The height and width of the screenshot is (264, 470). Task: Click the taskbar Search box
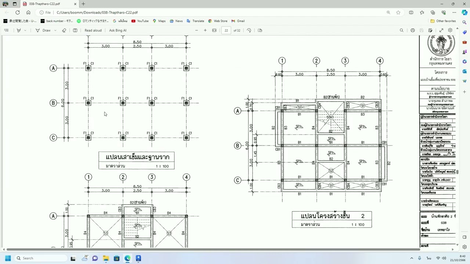pyautogui.click(x=40, y=258)
